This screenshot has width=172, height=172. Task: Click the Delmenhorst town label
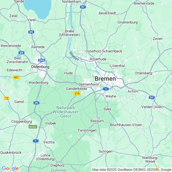click(89, 84)
